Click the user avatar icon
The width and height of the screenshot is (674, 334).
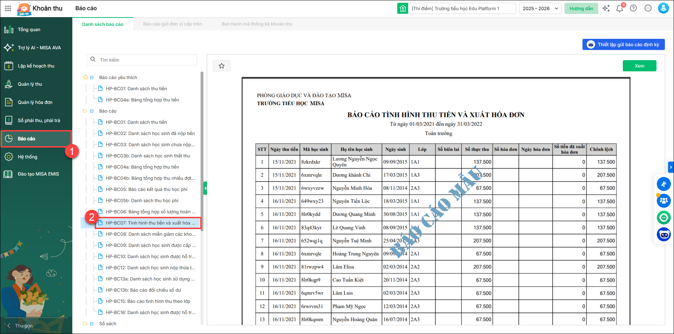coord(663,8)
